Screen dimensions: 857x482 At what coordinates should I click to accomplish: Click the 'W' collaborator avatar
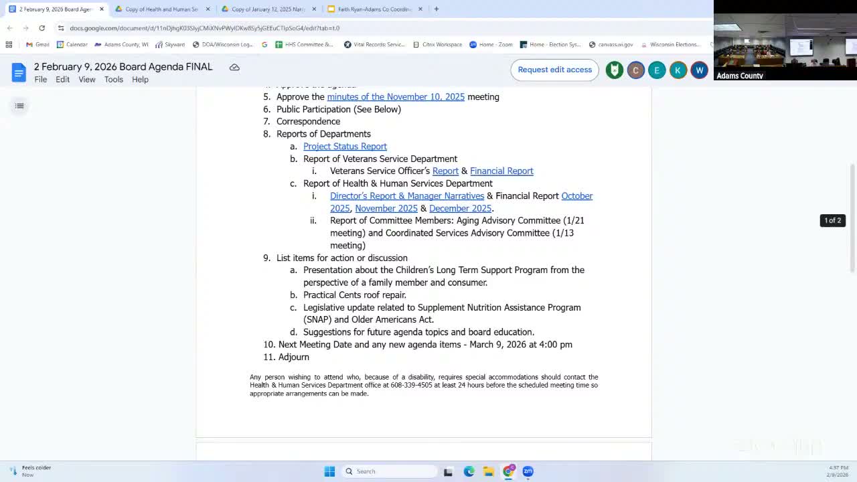pyautogui.click(x=699, y=70)
